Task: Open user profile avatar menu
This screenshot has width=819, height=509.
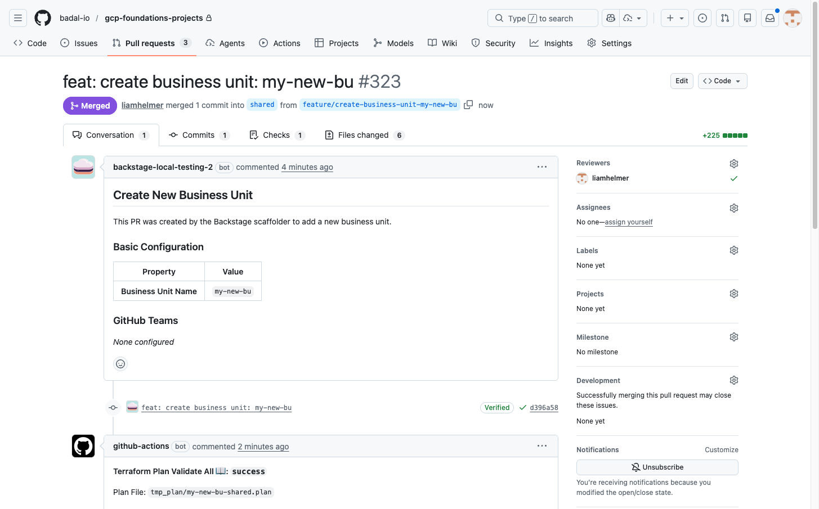Action: point(793,18)
